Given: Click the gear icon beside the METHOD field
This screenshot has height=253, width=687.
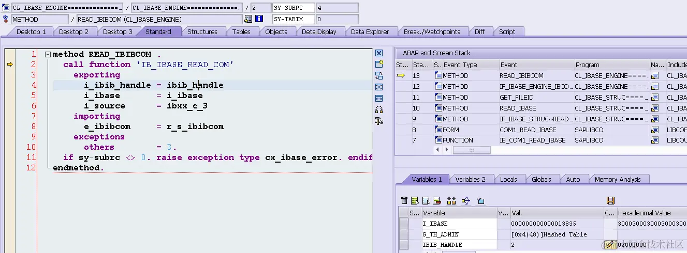Looking at the screenshot, I should click(x=6, y=19).
